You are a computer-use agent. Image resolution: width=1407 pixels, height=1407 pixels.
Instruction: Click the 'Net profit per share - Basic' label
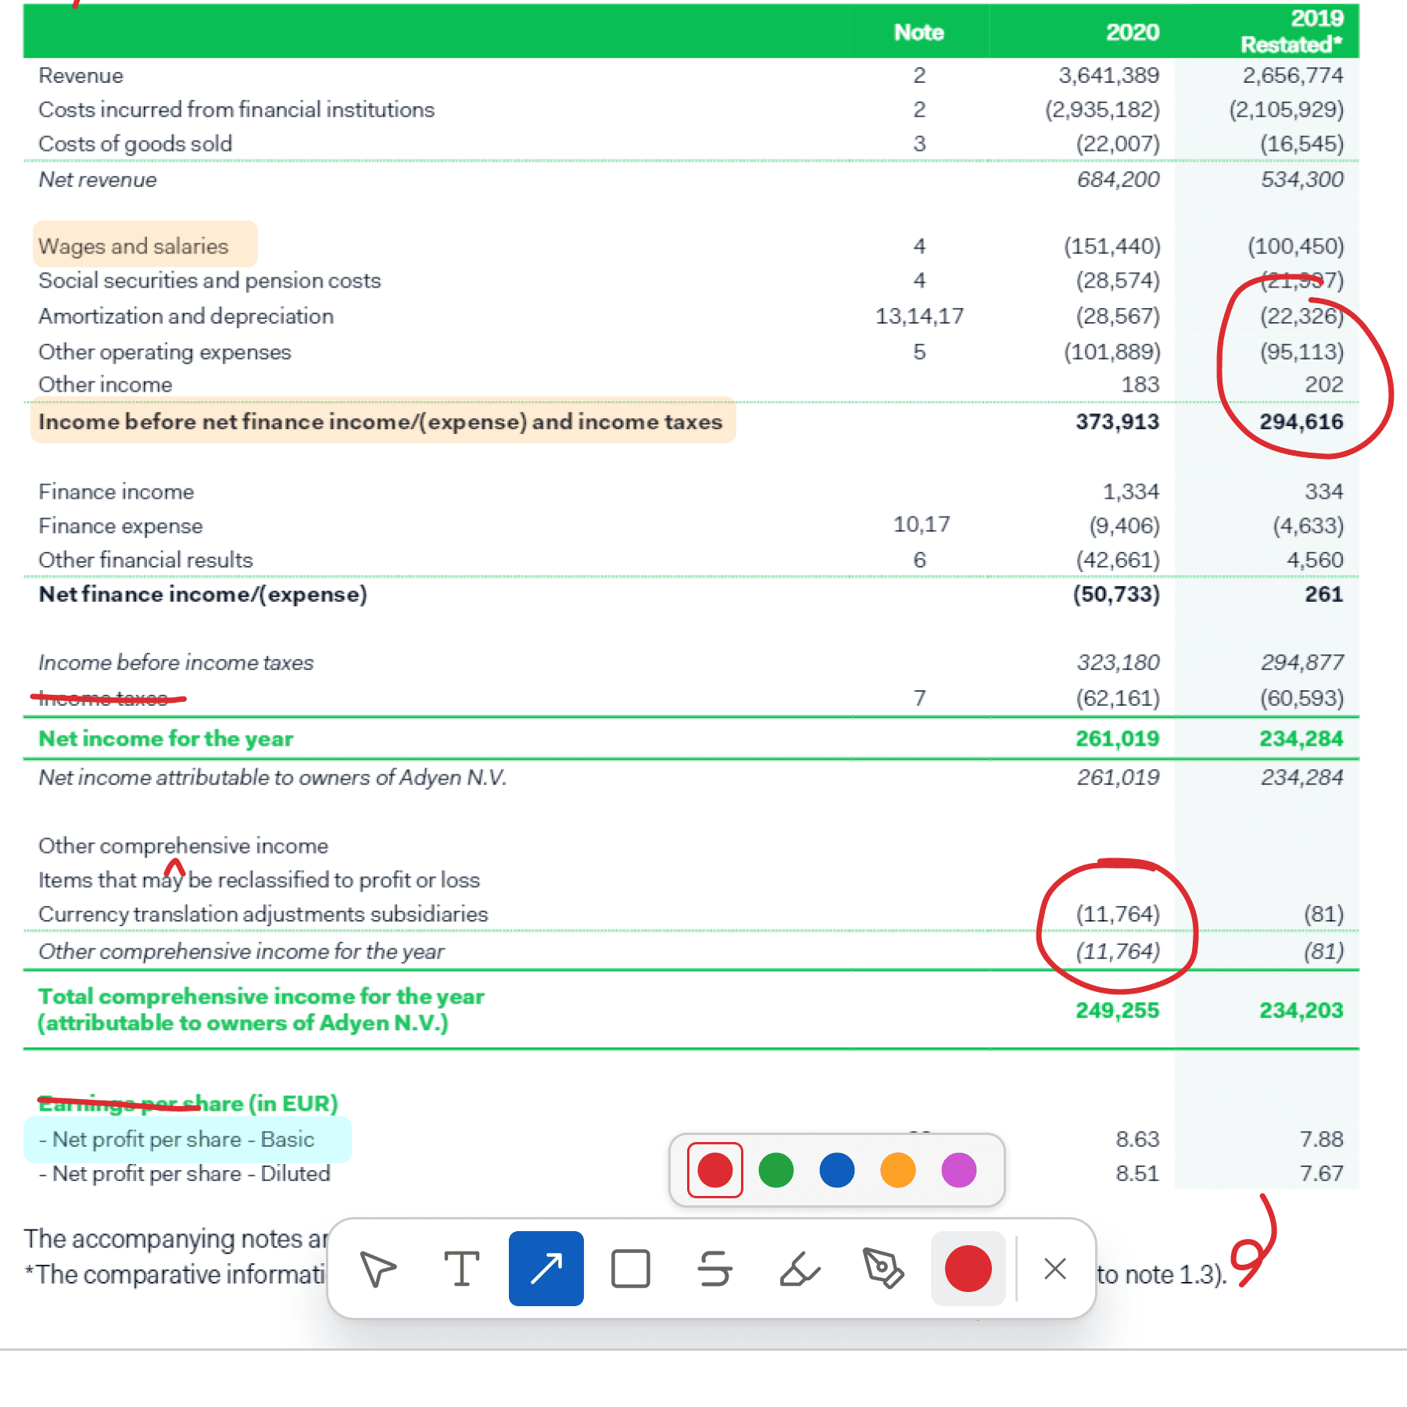coord(177,1140)
